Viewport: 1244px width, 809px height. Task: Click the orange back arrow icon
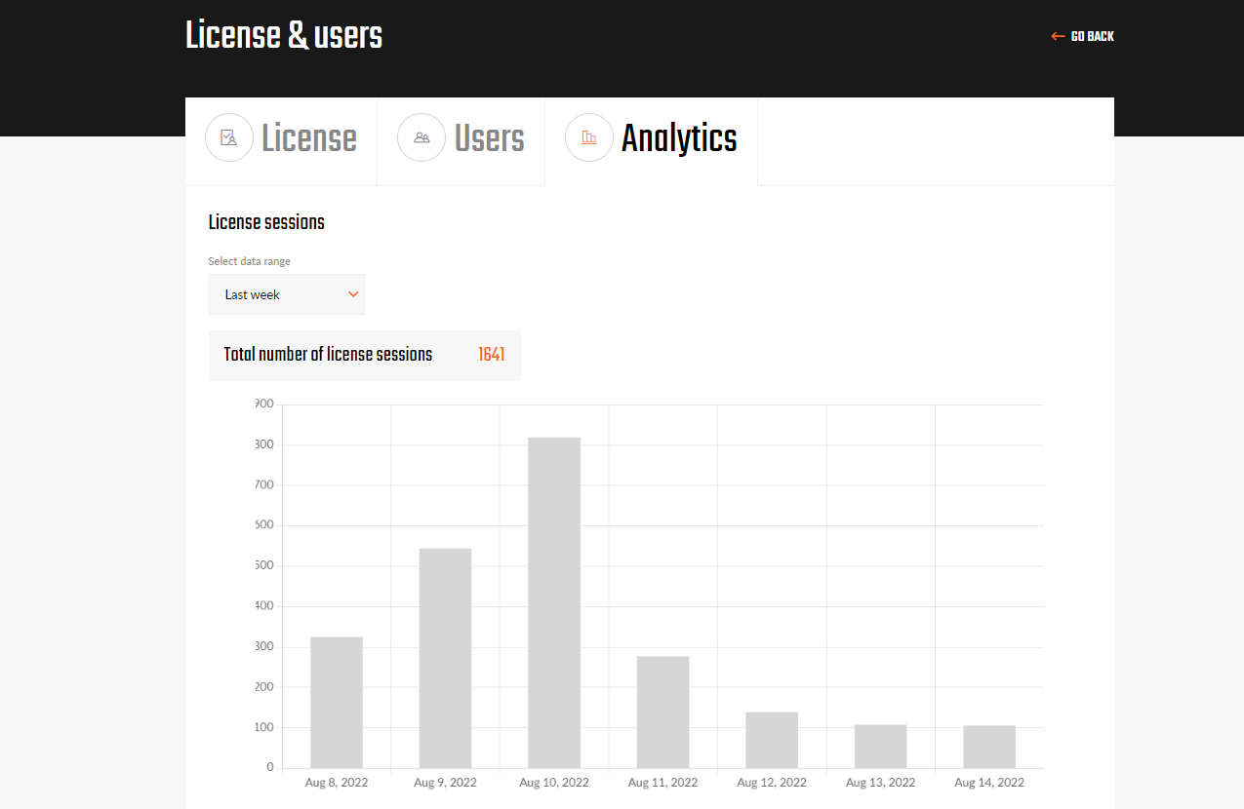(1057, 35)
